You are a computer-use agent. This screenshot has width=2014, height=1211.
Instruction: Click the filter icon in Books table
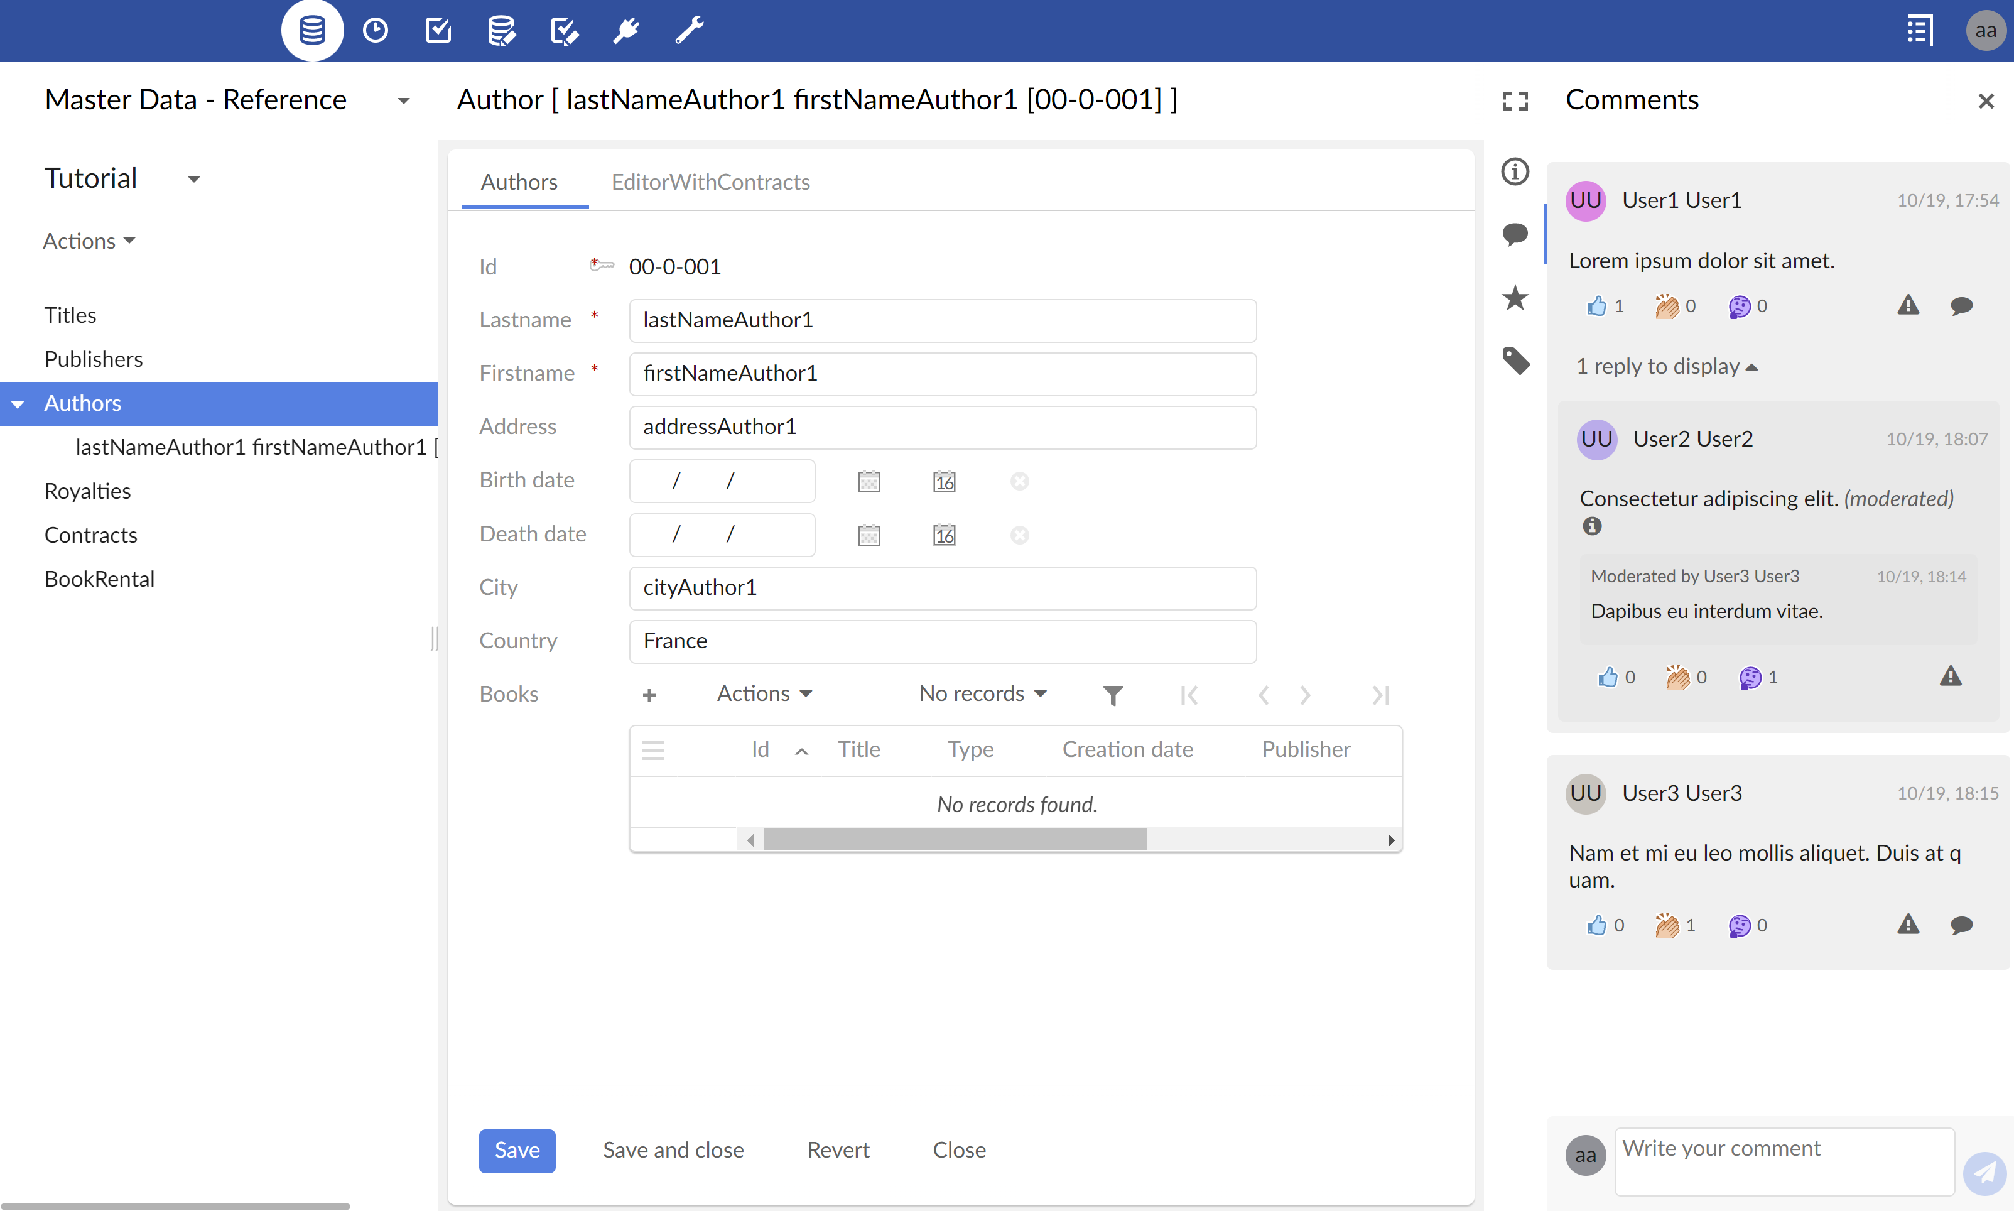point(1113,695)
